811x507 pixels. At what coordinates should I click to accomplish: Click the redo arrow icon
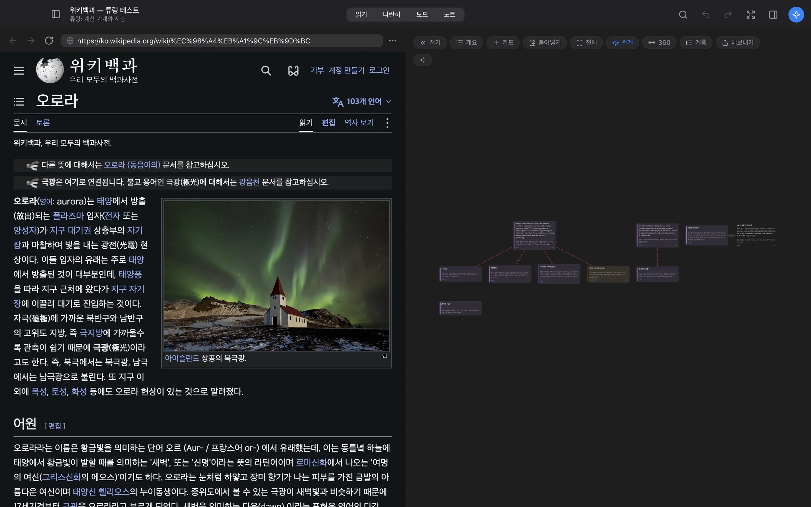click(728, 15)
